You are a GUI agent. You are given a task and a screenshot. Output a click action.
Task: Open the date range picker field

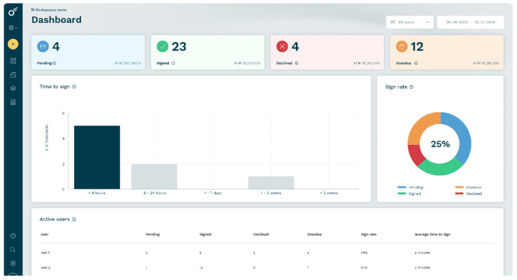coord(470,22)
